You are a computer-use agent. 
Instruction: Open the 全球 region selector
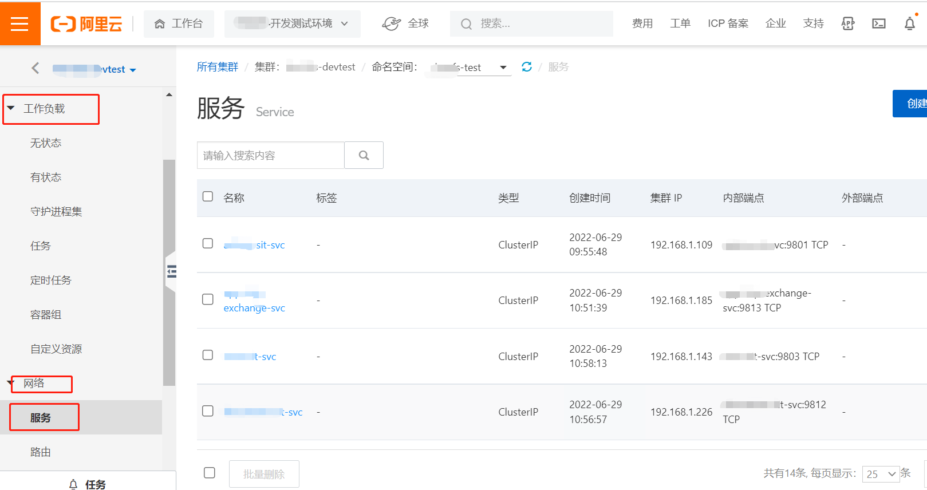point(405,23)
